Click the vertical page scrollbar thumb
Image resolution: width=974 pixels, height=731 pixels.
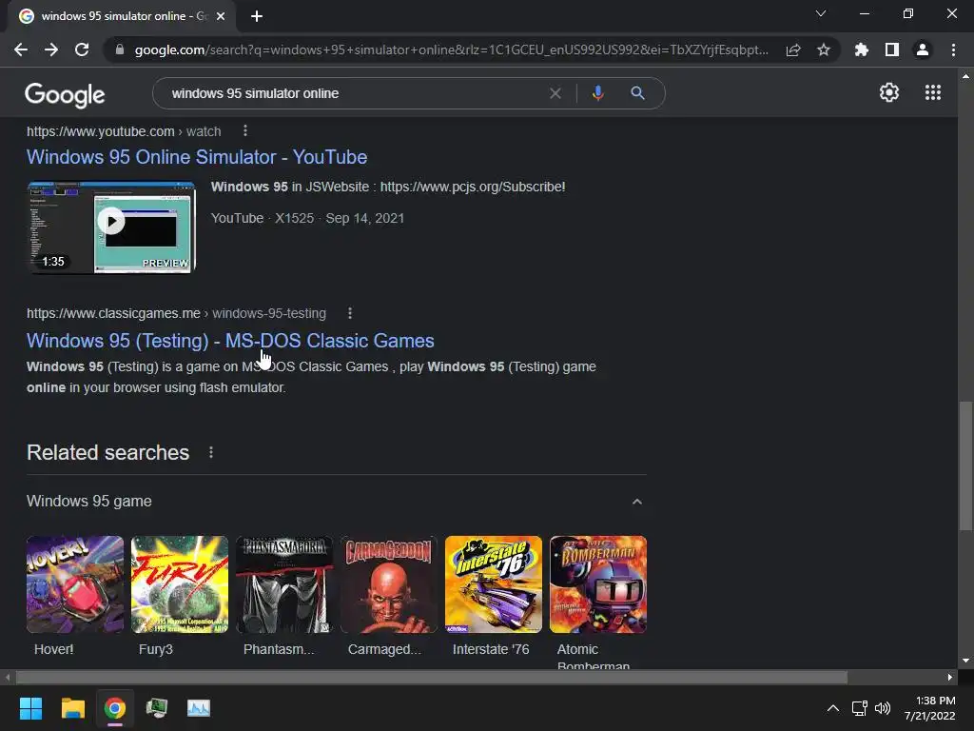pyautogui.click(x=964, y=466)
